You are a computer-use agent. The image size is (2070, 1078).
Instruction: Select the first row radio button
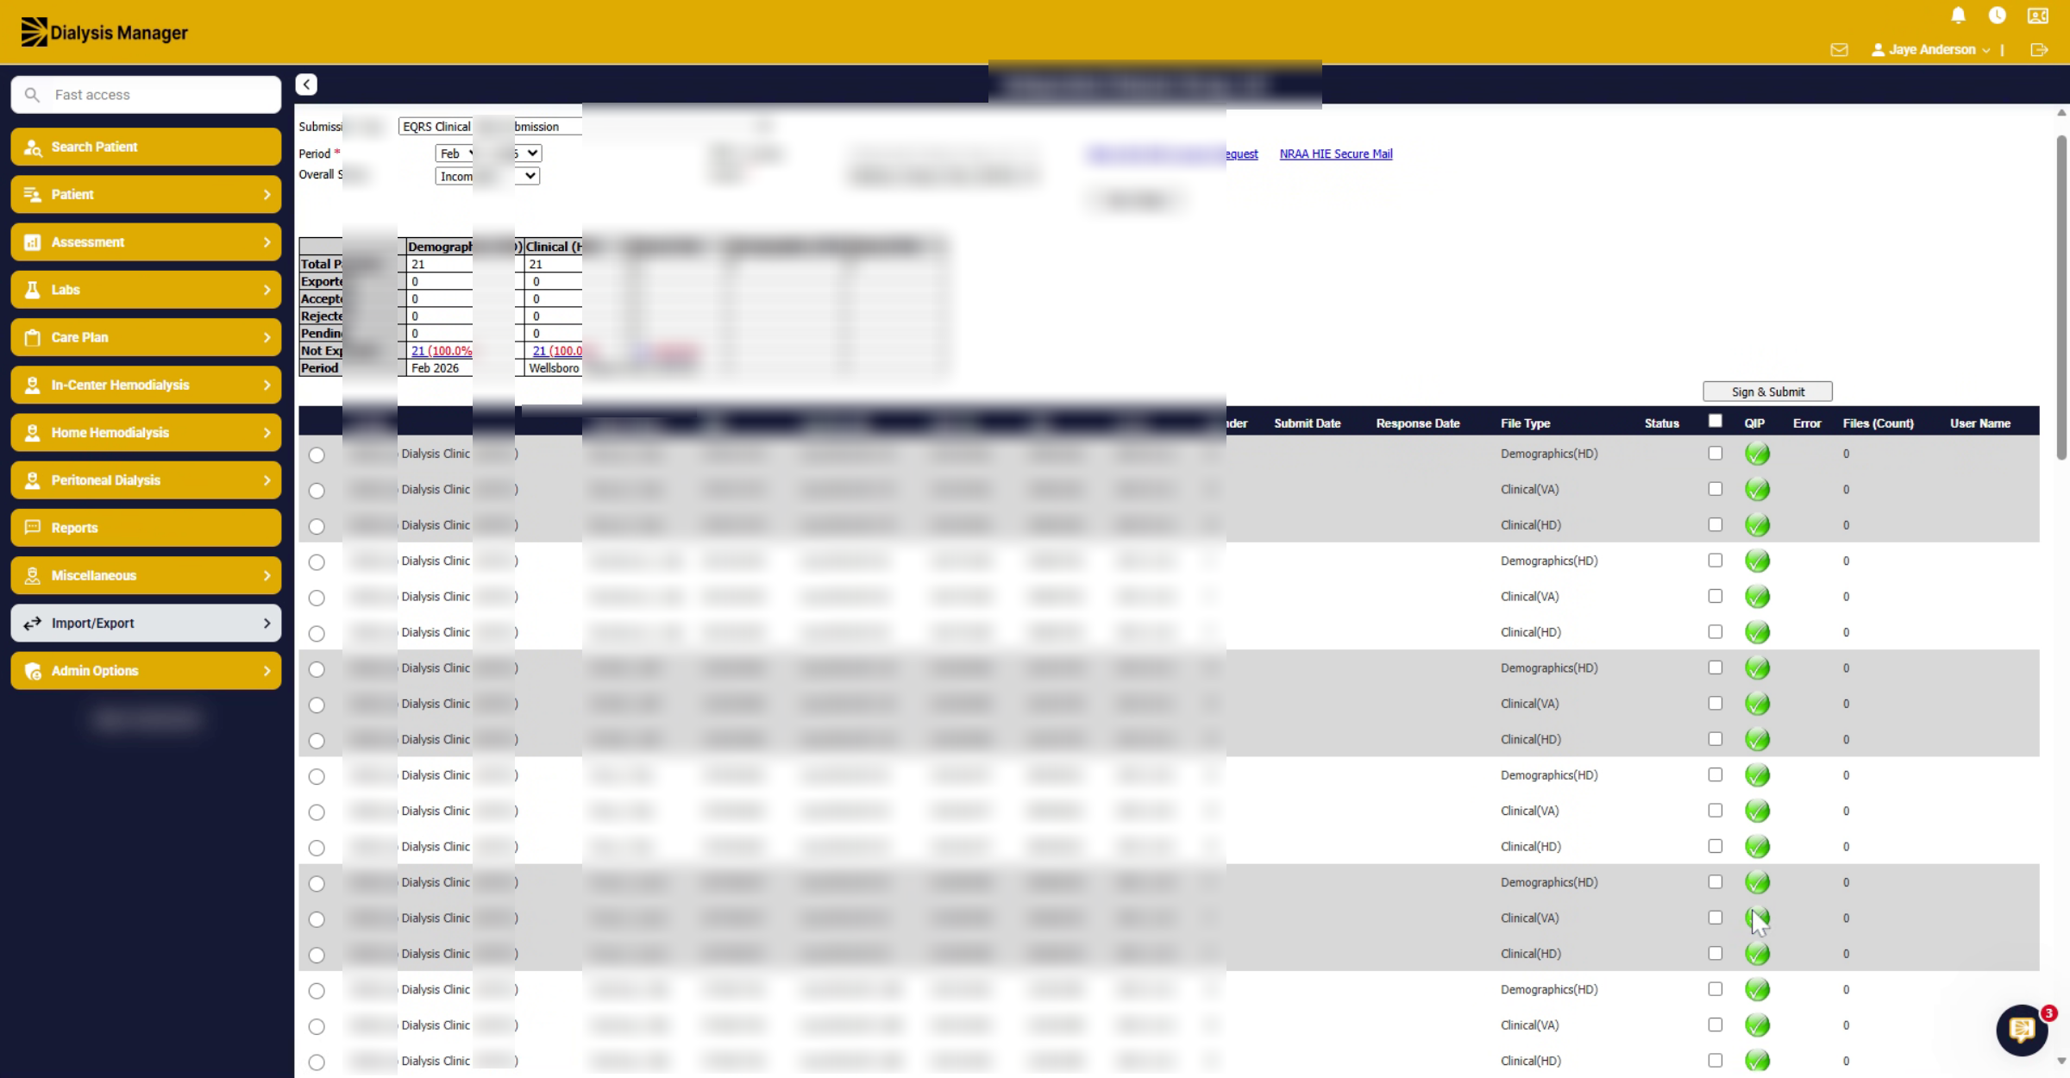click(x=317, y=454)
